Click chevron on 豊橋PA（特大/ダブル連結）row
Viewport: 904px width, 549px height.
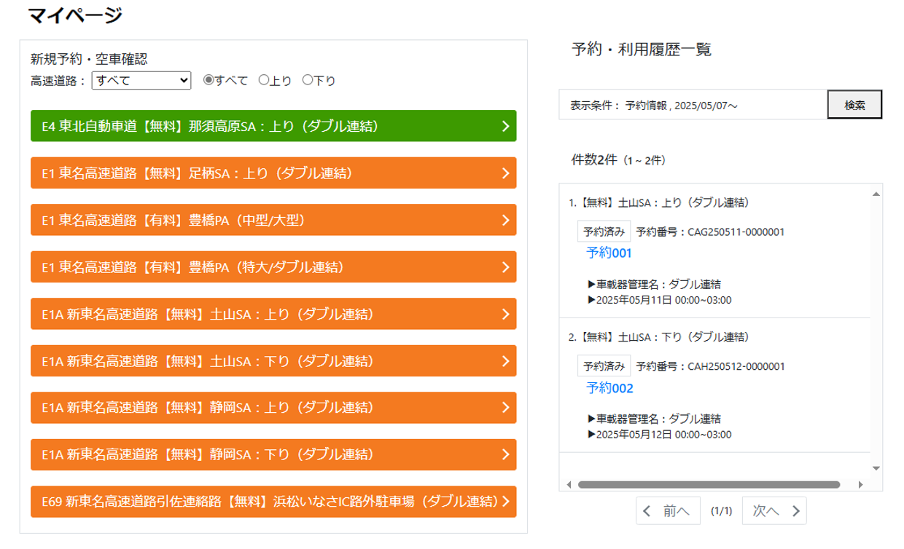pyautogui.click(x=506, y=267)
